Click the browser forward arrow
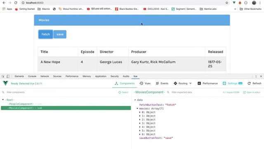The width and height of the screenshot is (264, 149). click(10, 3)
